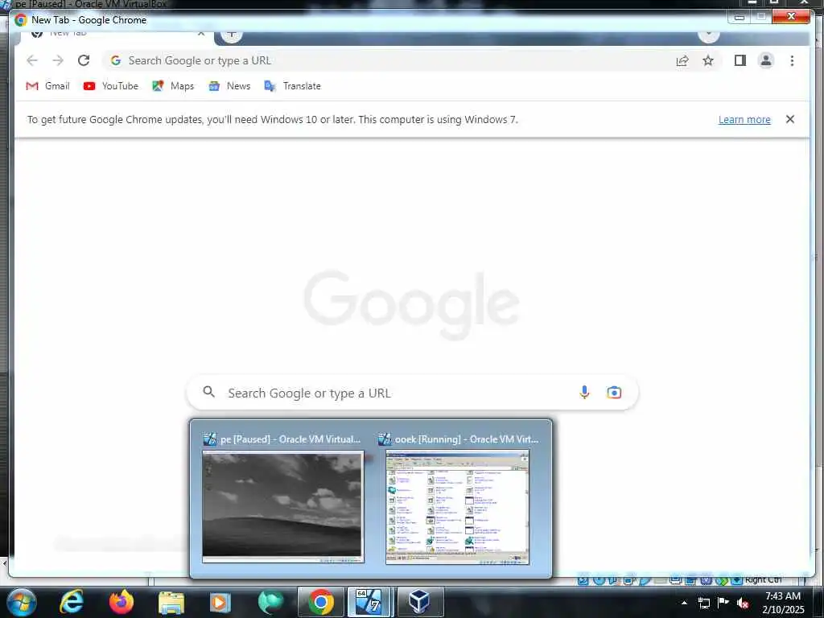The height and width of the screenshot is (618, 824).
Task: Open the Windows Start menu
Action: [21, 602]
